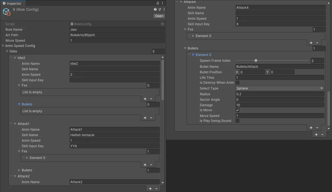Edit the Skill Input Key field YYA
332x192 pixels.
click(115, 146)
